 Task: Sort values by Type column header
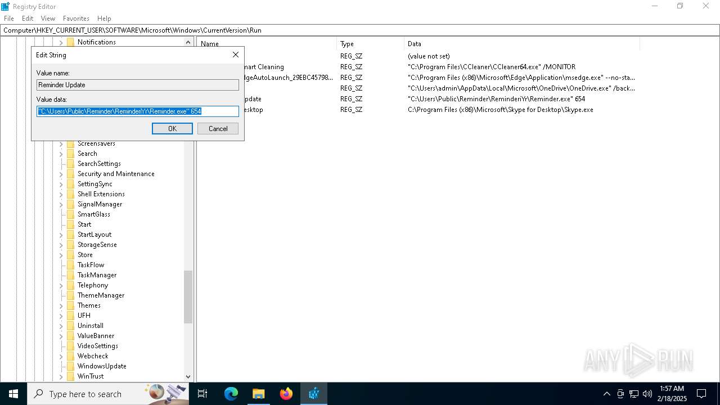pos(371,43)
